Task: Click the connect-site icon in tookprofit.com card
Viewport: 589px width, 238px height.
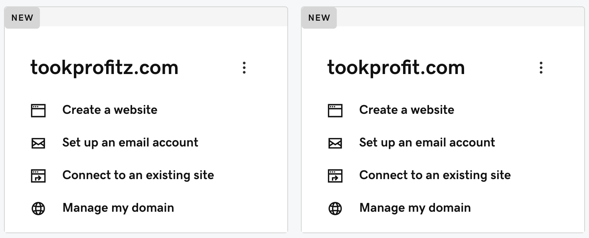Action: pyautogui.click(x=335, y=176)
